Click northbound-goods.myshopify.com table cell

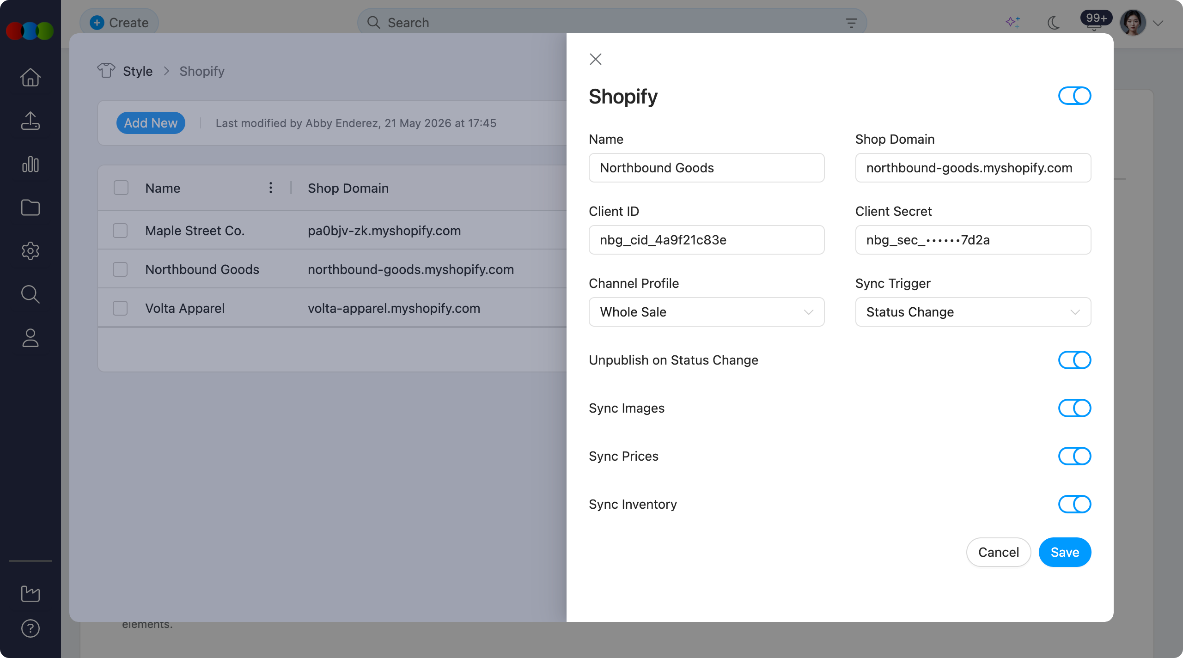[411, 269]
